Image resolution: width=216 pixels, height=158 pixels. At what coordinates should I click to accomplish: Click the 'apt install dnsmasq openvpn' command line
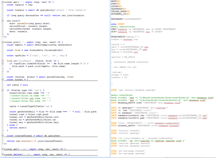point(134,90)
